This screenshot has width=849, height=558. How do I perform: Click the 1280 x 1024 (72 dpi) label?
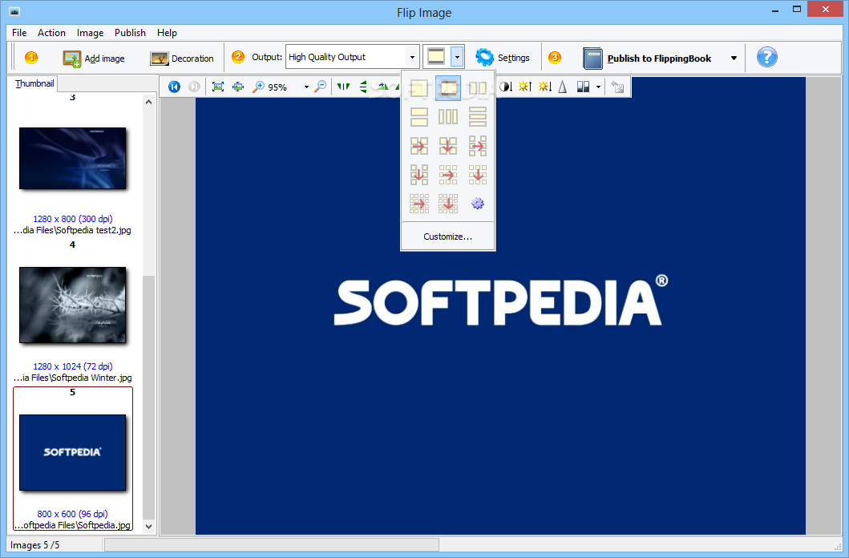tap(73, 366)
